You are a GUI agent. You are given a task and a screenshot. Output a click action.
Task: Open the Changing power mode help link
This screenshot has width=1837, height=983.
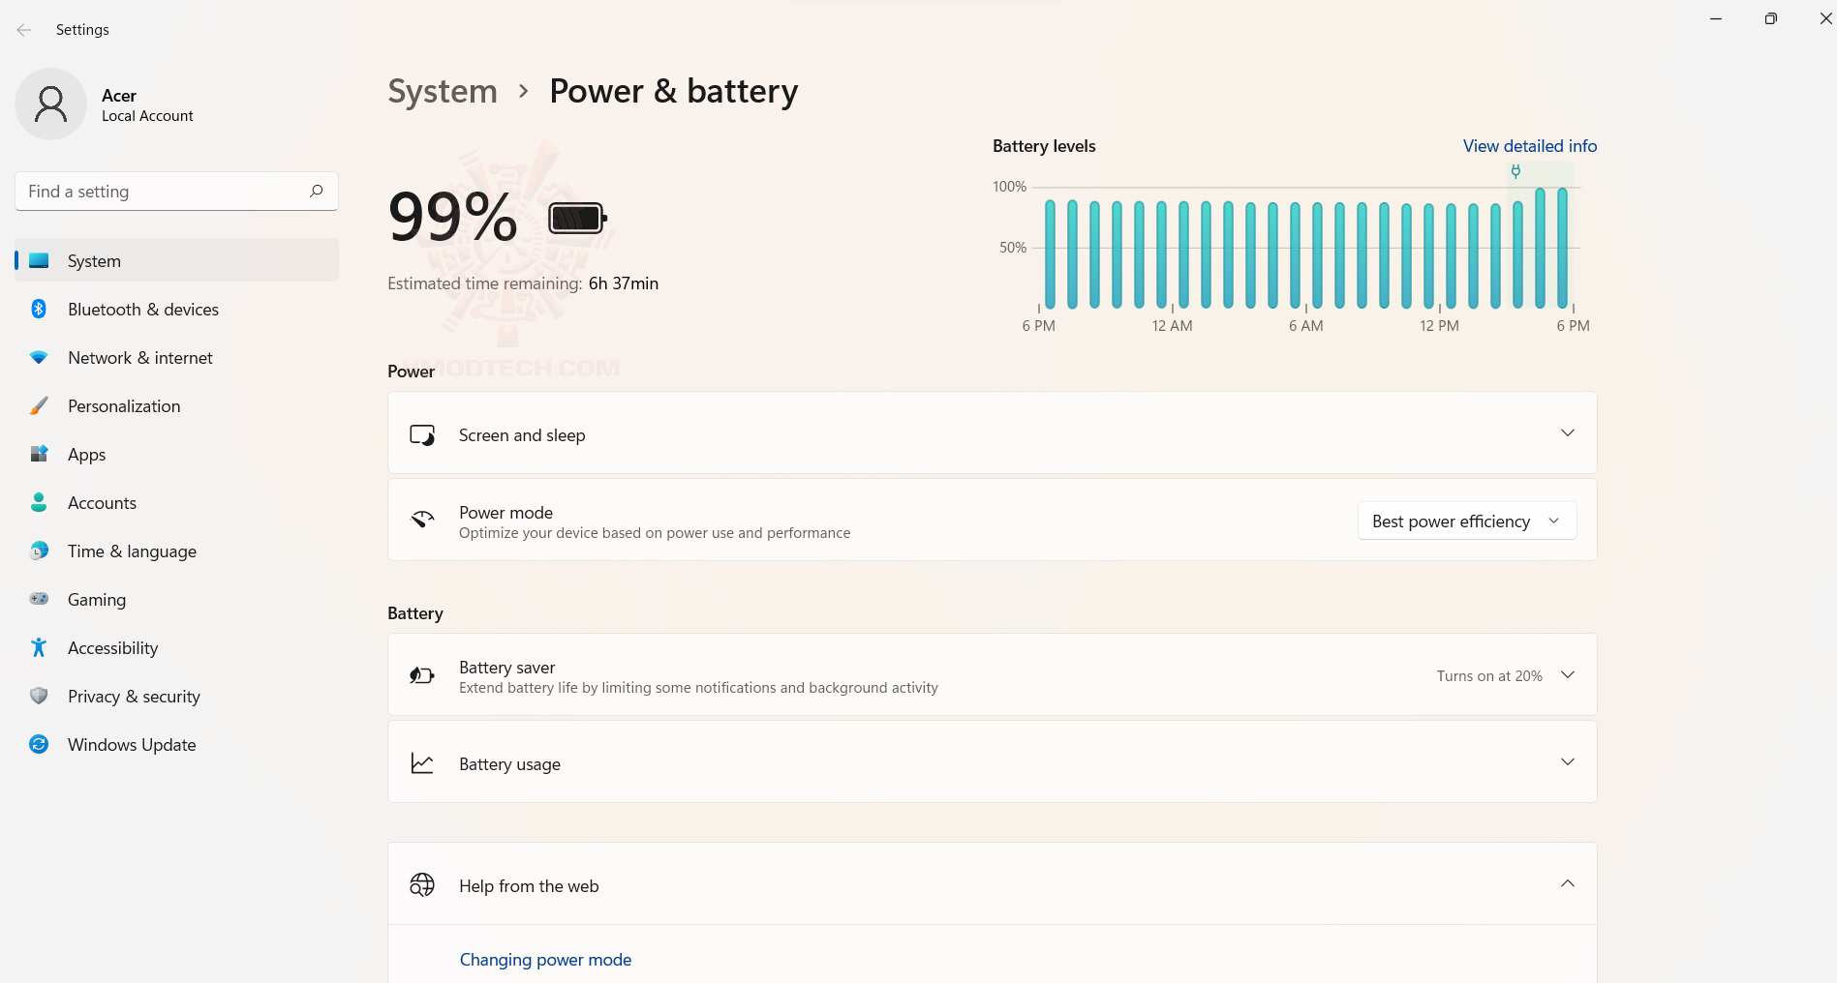click(x=545, y=960)
